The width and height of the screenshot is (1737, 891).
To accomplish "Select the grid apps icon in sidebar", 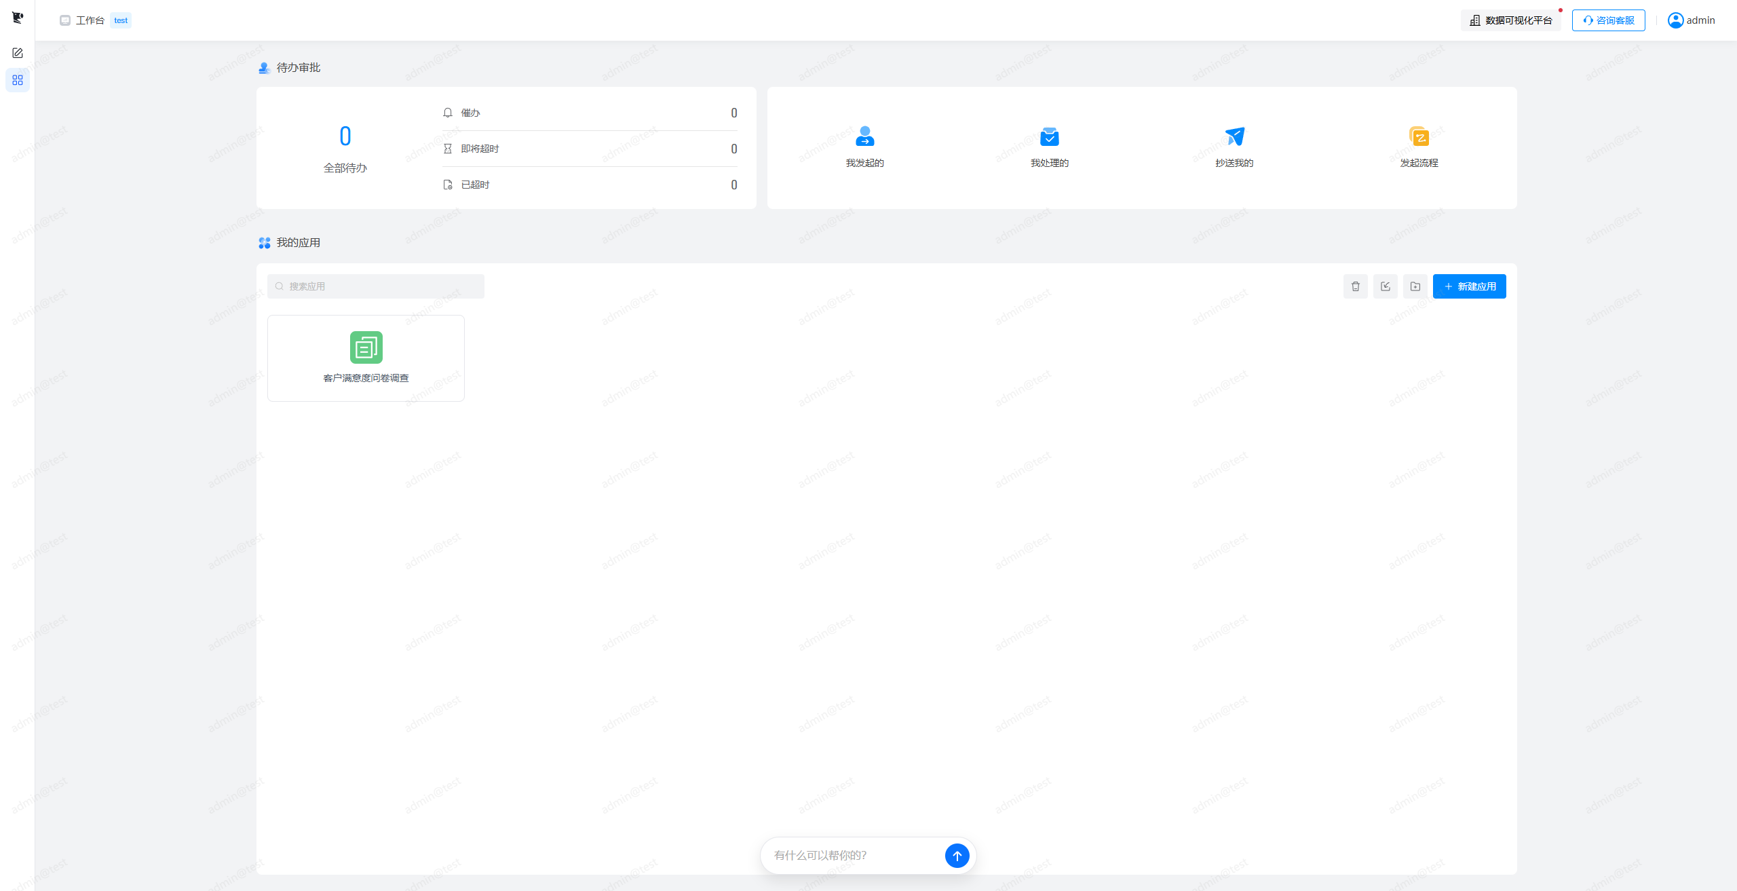I will pyautogui.click(x=18, y=80).
